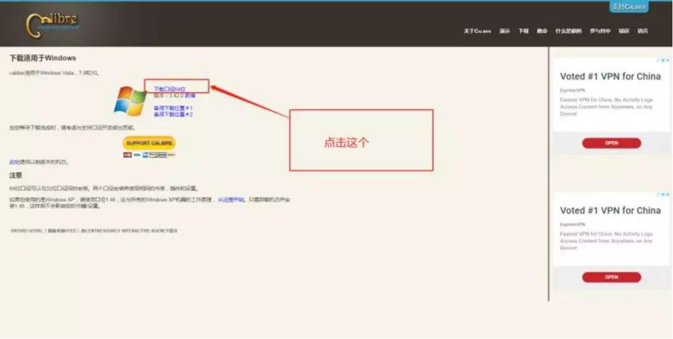This screenshot has width=673, height=339.
Task: Open 备用下载位置 #2 link
Action: pos(173,114)
